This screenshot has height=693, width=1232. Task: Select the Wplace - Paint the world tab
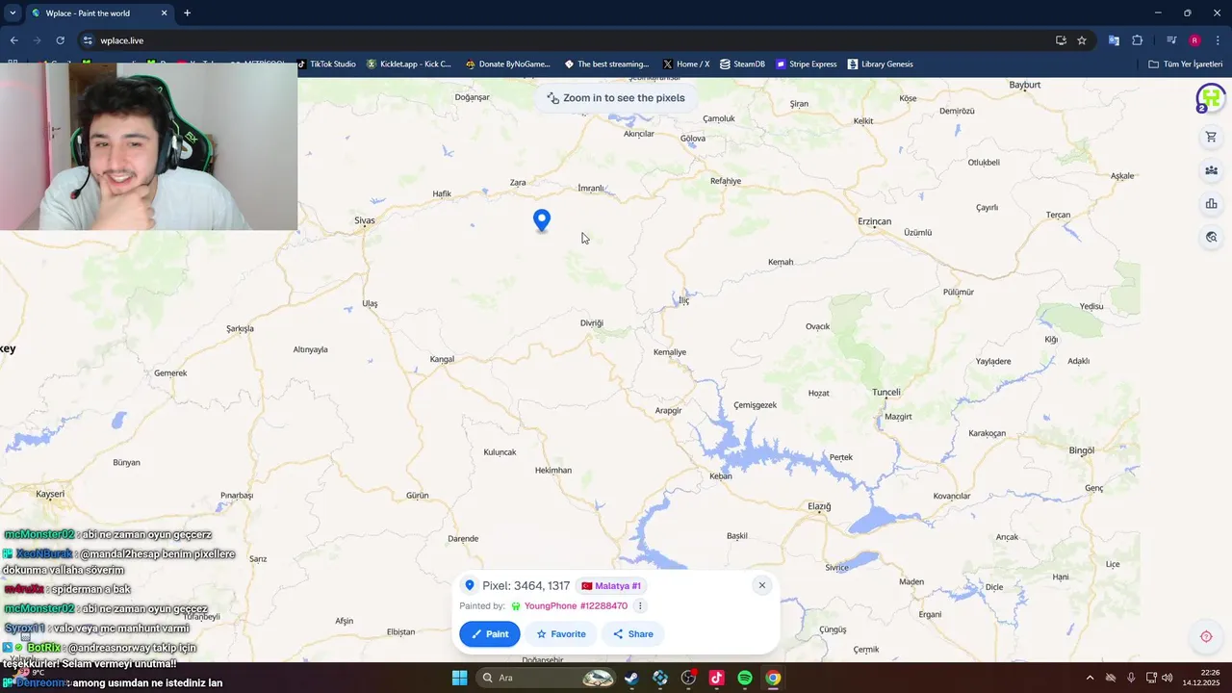tap(99, 13)
